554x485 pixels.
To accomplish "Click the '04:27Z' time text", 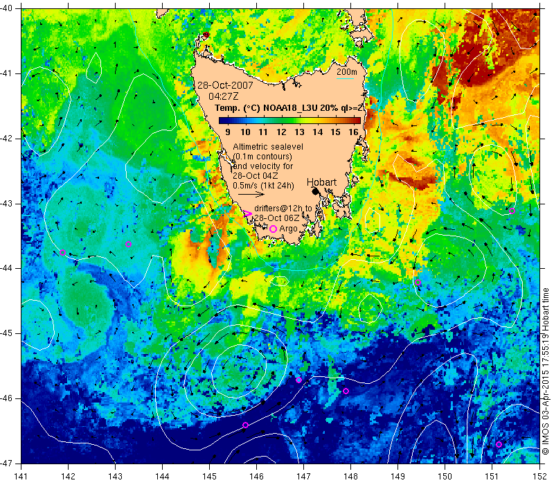I will point(223,96).
